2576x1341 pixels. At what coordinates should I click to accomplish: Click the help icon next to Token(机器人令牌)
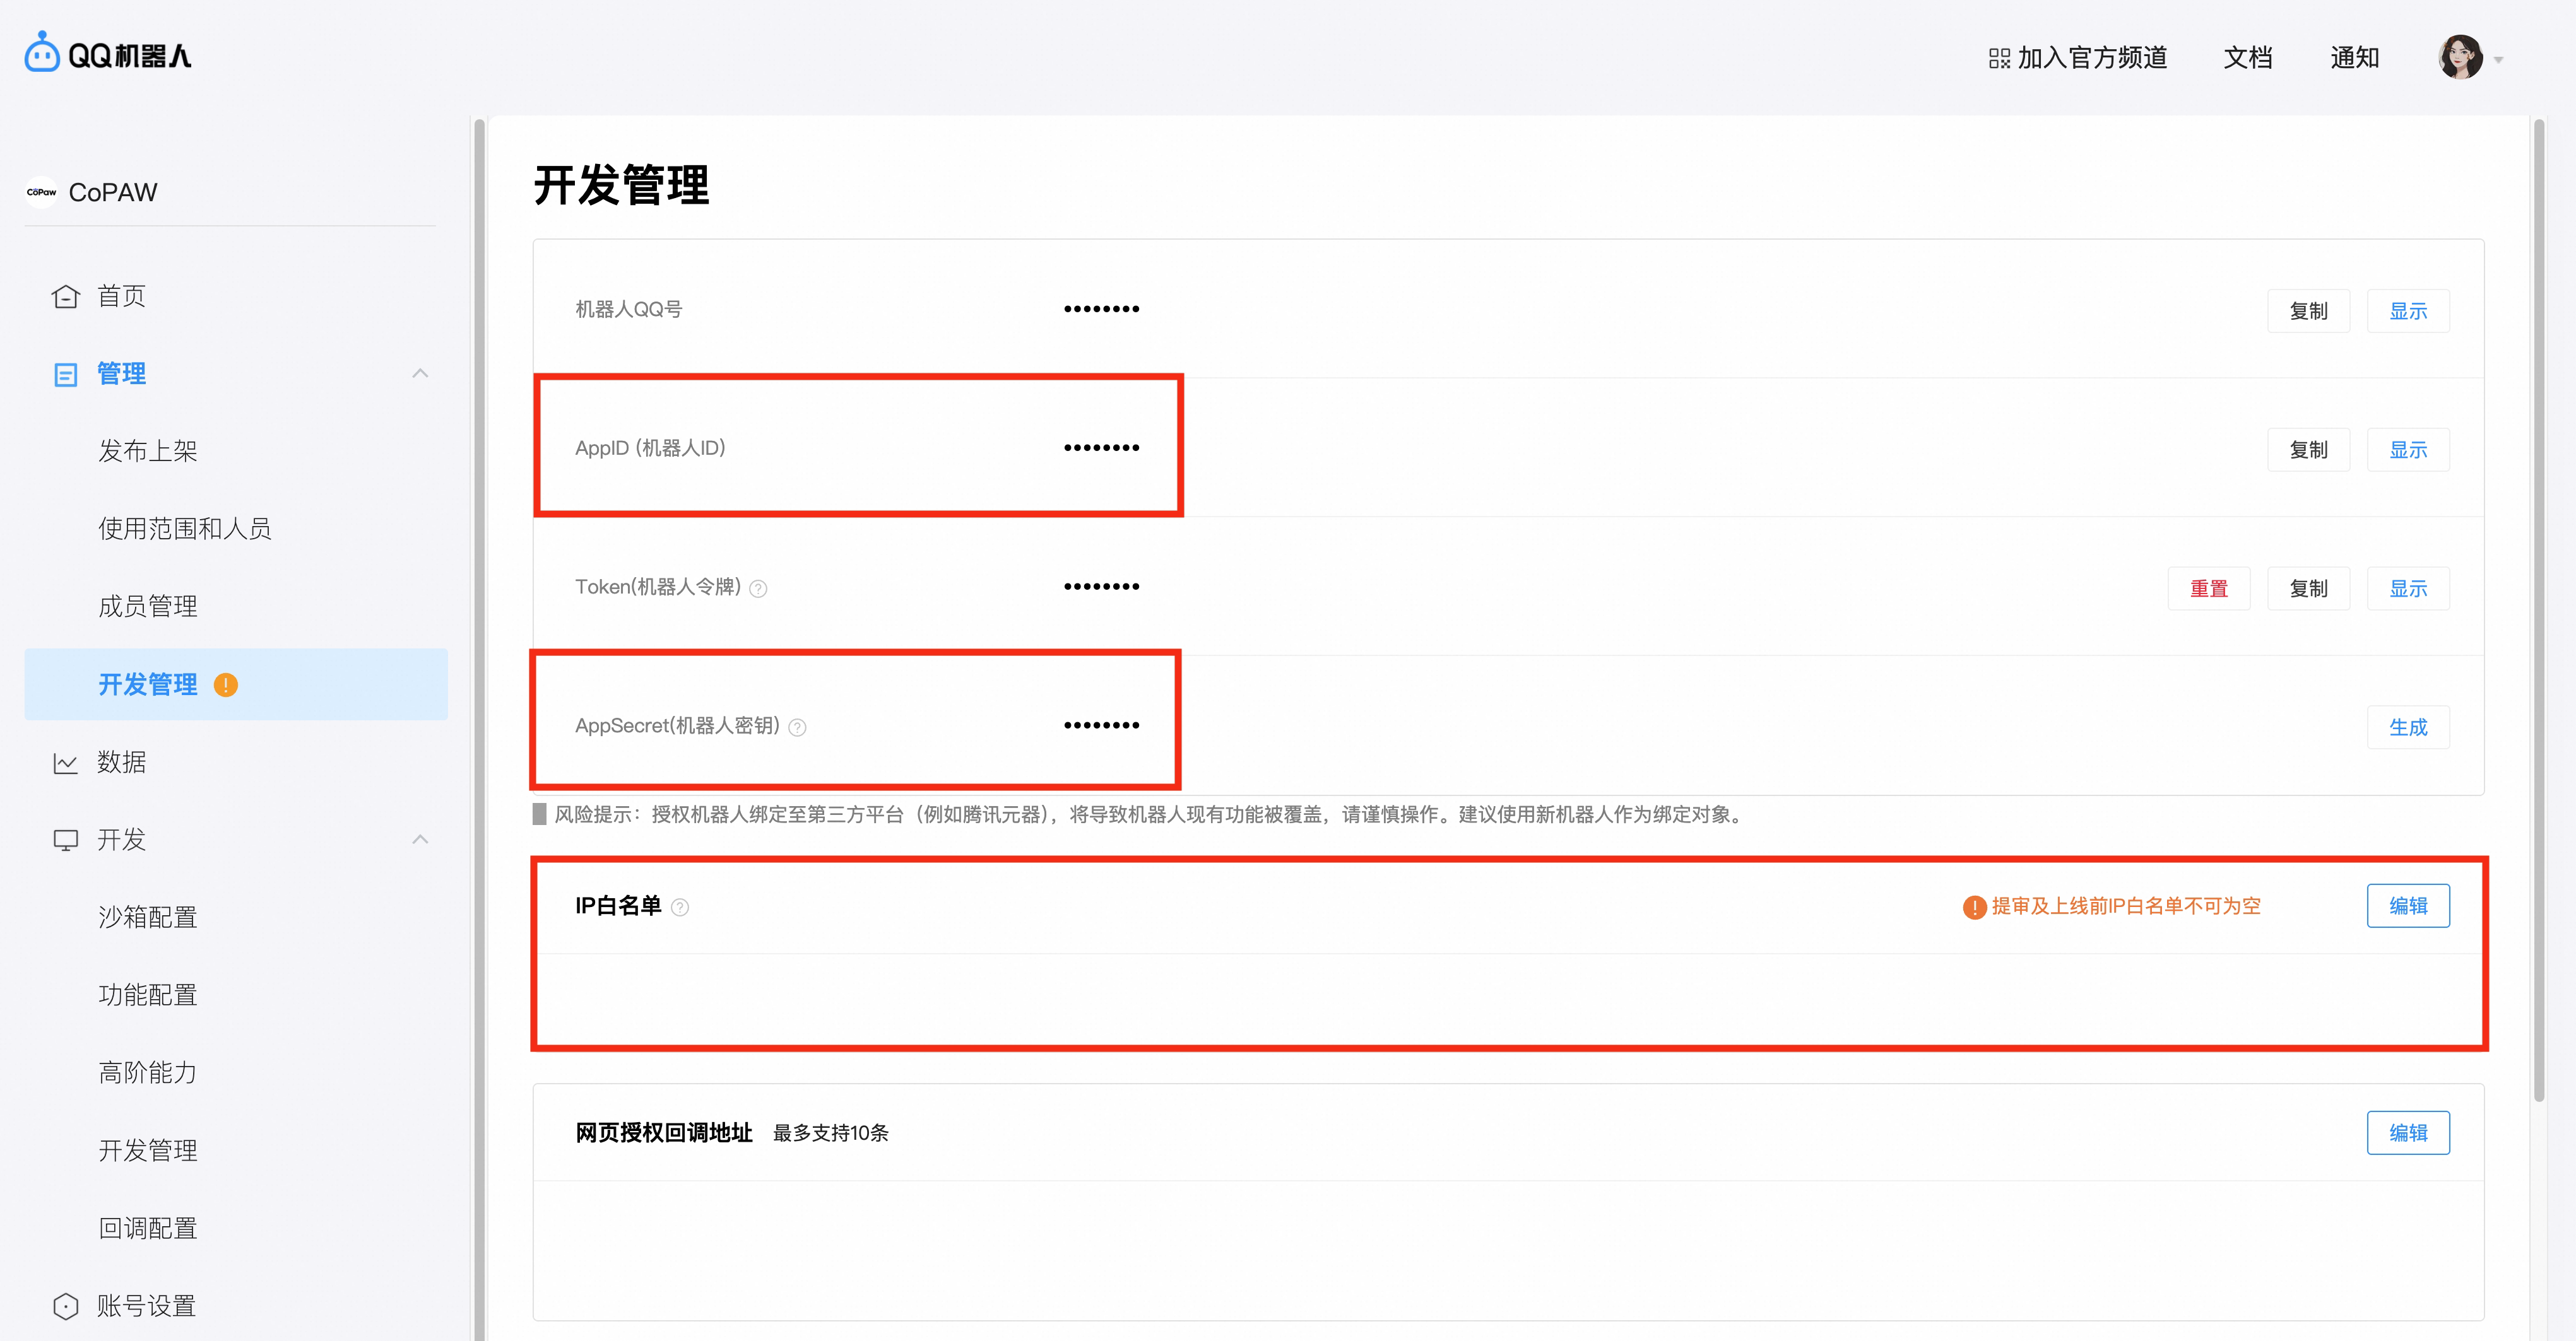coord(758,589)
